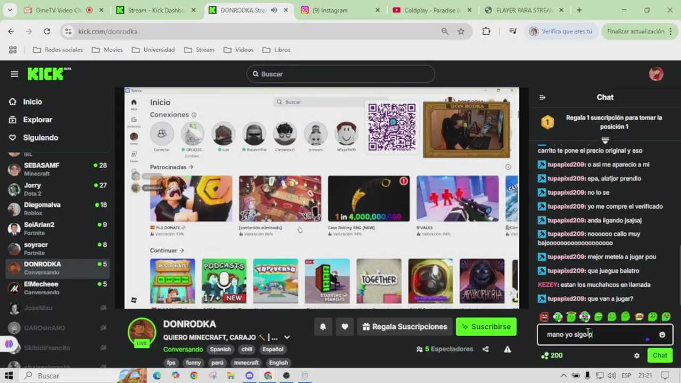Viewport: 681px width, 383px height.
Task: Report the stream with the warning triangle icon
Action: [508, 349]
